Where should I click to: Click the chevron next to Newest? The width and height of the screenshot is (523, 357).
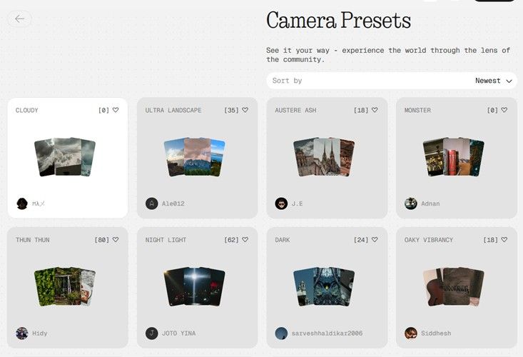[x=509, y=81]
